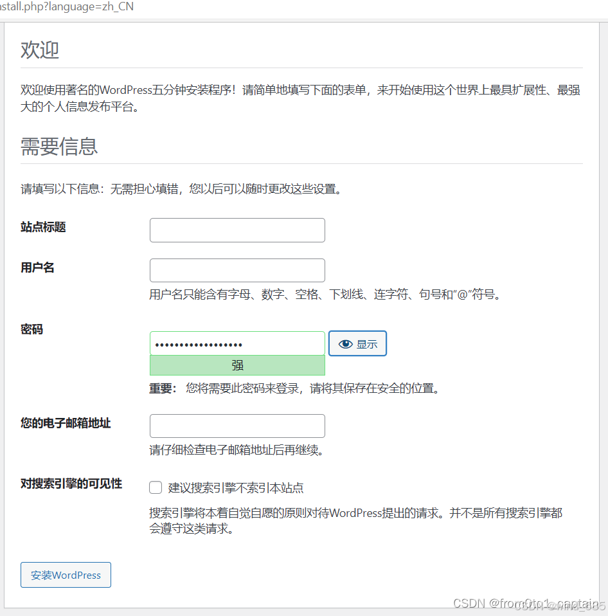Click the 您的电子邮箱地址 email input field
This screenshot has width=608, height=616.
tap(237, 426)
